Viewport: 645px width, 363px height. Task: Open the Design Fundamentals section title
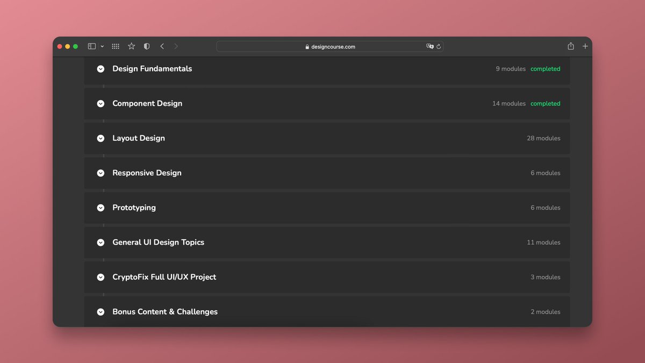click(x=152, y=69)
